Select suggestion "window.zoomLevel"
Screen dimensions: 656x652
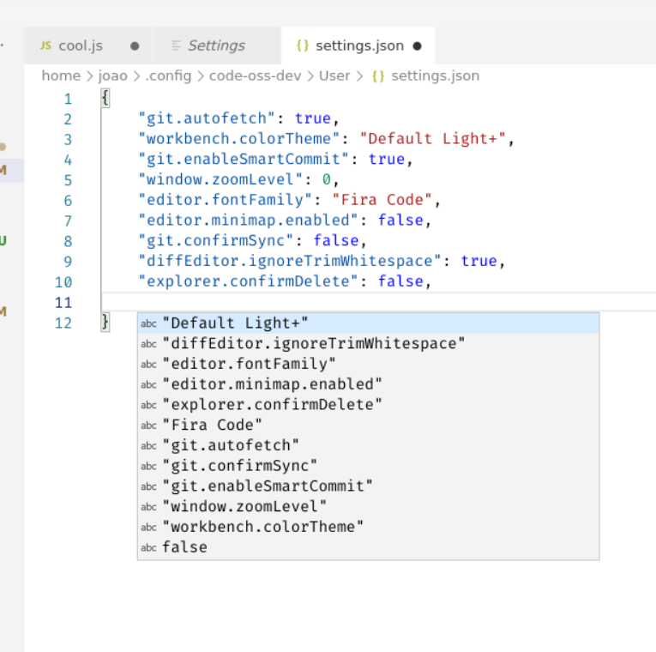pyautogui.click(x=368, y=506)
